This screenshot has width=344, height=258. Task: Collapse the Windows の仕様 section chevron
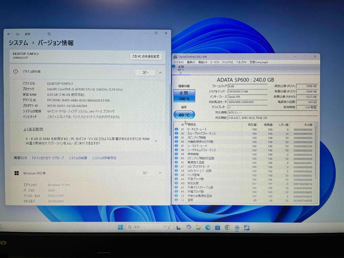[x=160, y=173]
